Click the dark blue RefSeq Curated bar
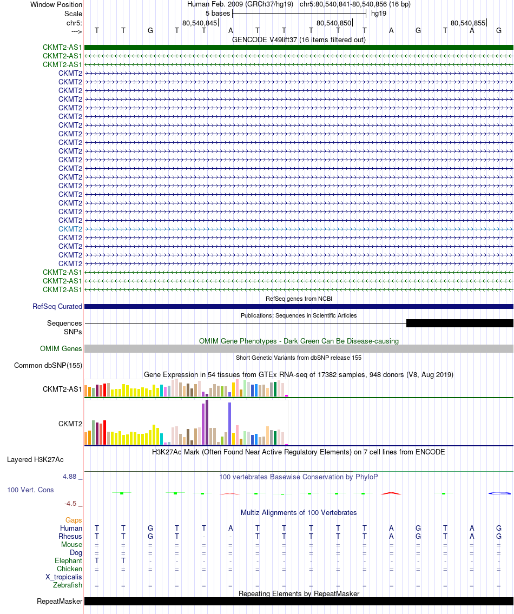514x614 pixels. point(299,307)
